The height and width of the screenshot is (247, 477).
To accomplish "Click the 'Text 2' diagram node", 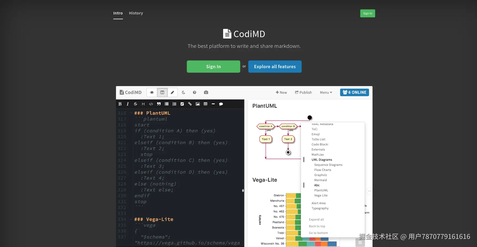I will (x=288, y=139).
